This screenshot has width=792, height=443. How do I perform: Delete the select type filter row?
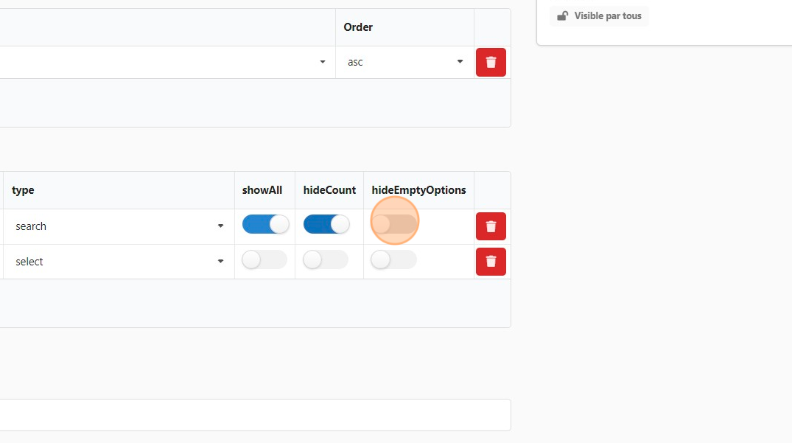coord(491,262)
